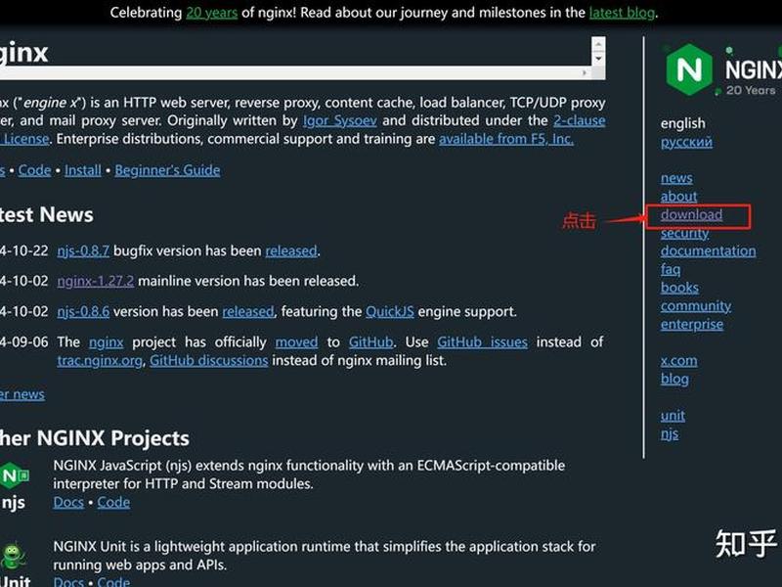This screenshot has width=782, height=587.
Task: Open Code link under NGINX Unit
Action: (x=113, y=582)
